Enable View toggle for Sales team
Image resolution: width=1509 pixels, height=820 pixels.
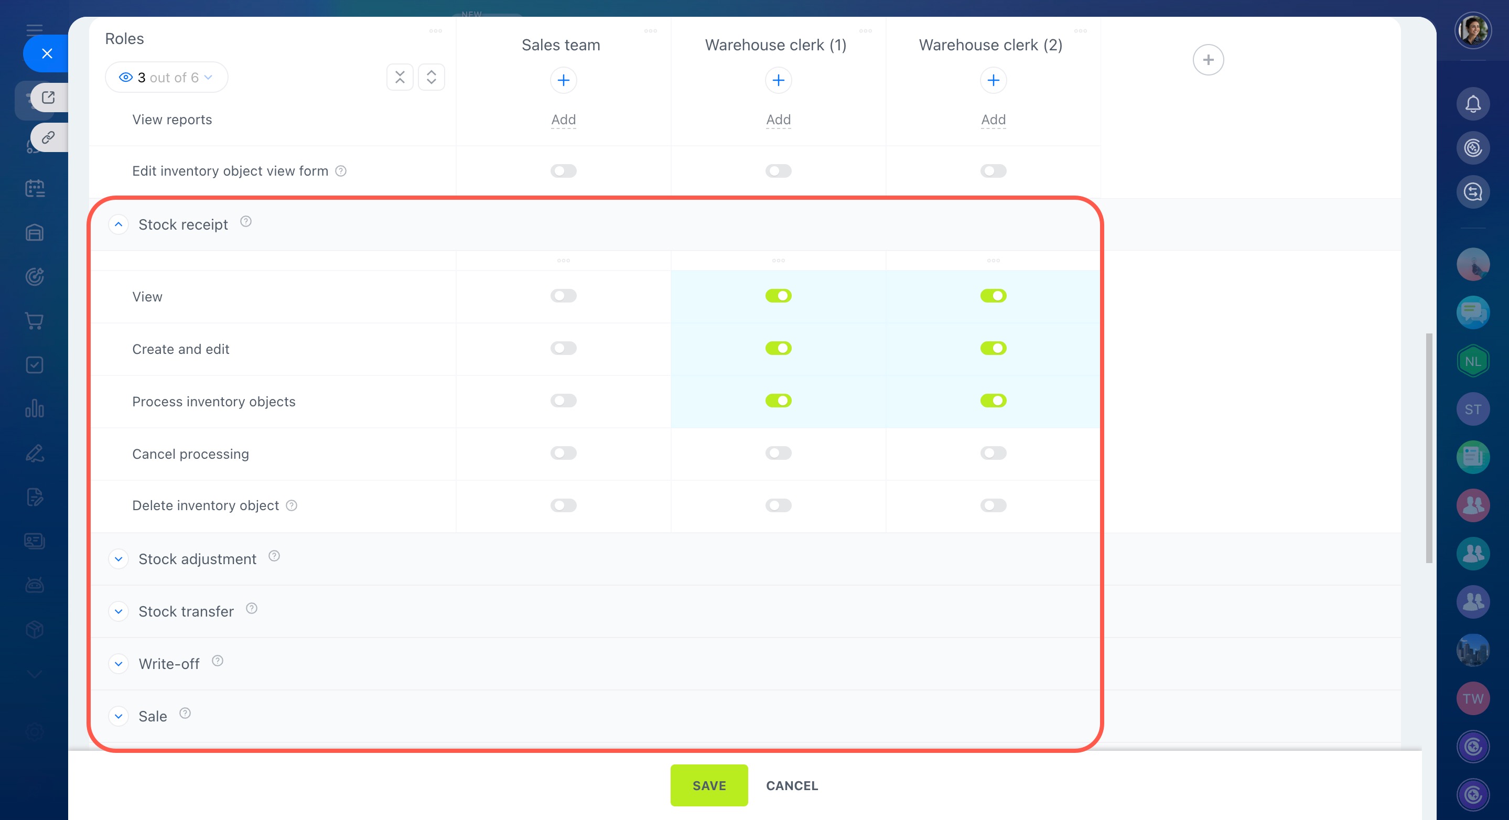pyautogui.click(x=563, y=296)
